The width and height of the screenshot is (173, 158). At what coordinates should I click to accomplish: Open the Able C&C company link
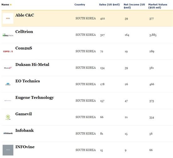click(x=25, y=15)
